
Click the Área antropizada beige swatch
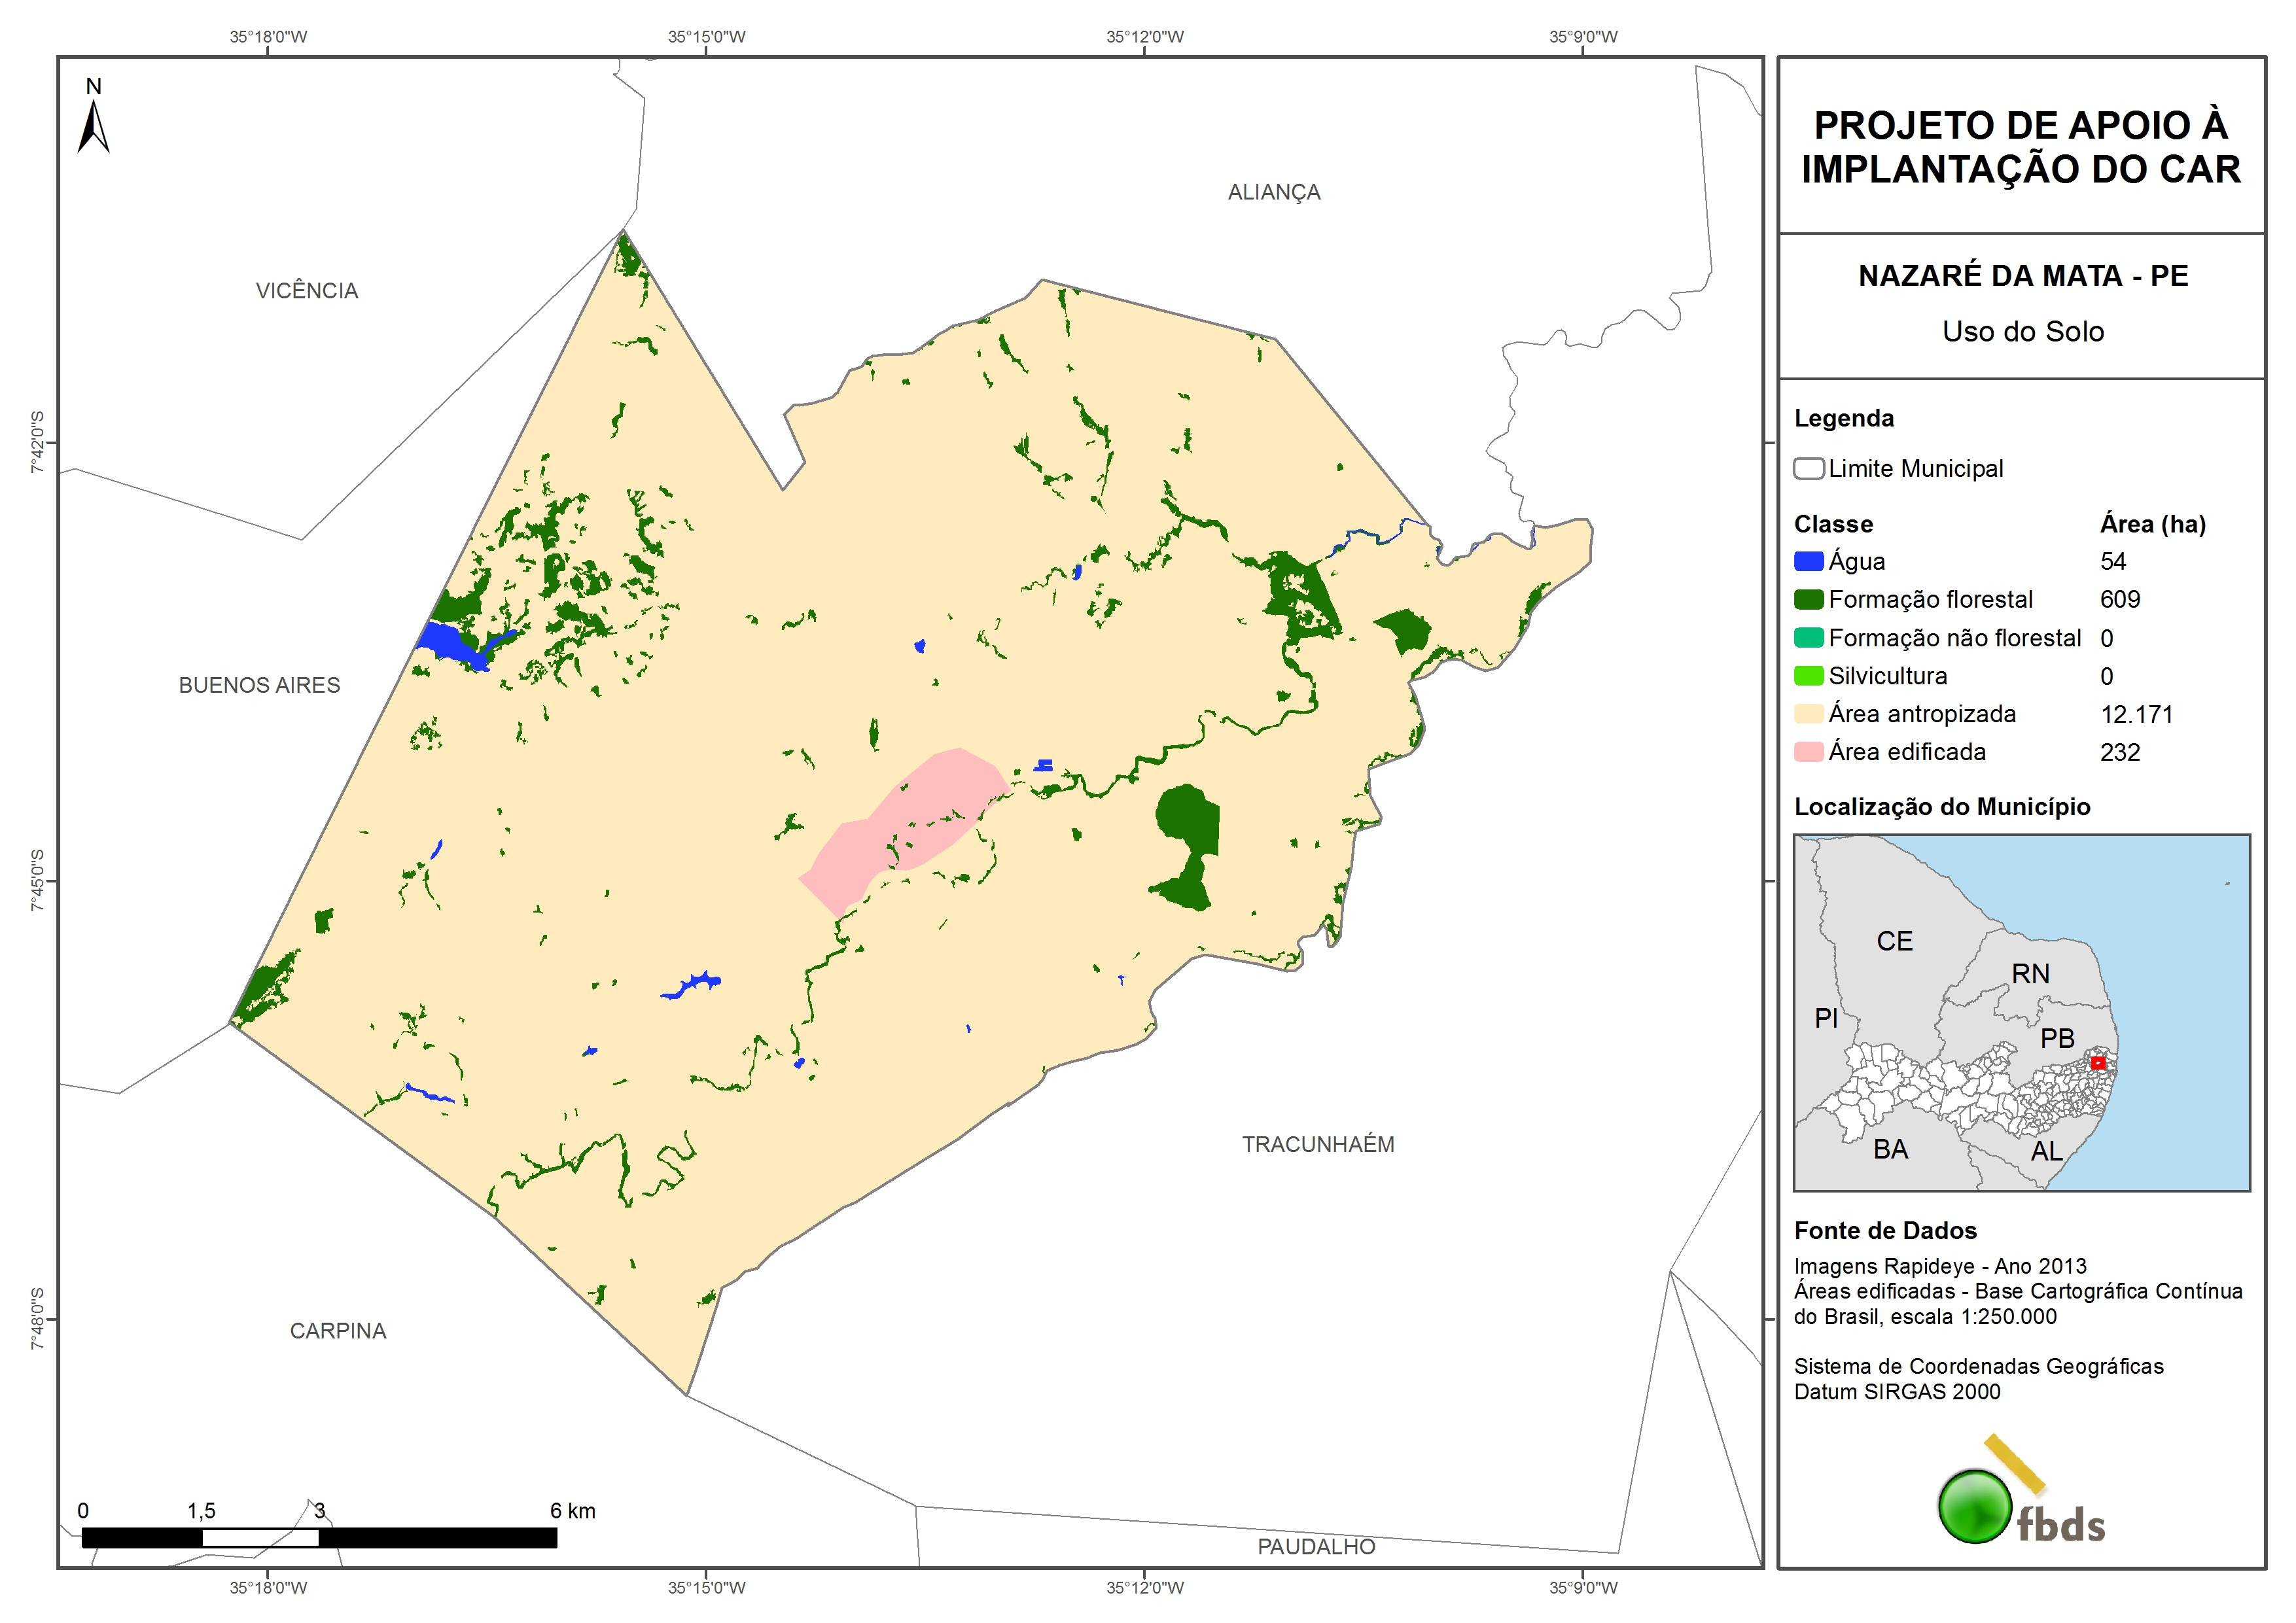click(x=1808, y=714)
